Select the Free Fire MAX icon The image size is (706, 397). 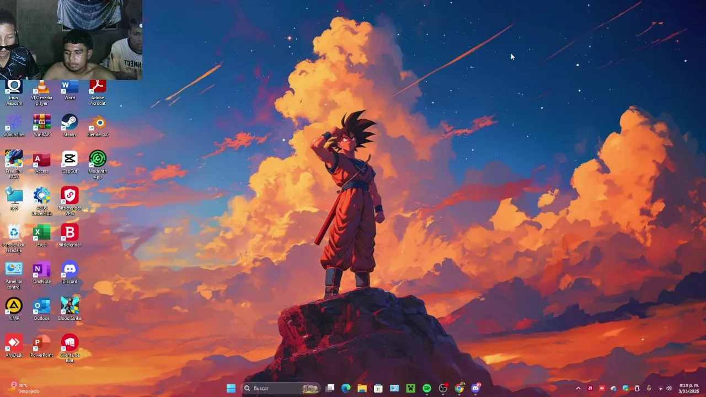14,164
